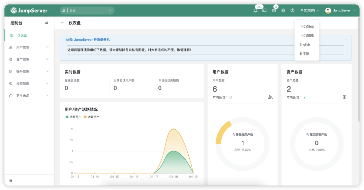Toggle the 活跃资产 legend item

(x=92, y=117)
